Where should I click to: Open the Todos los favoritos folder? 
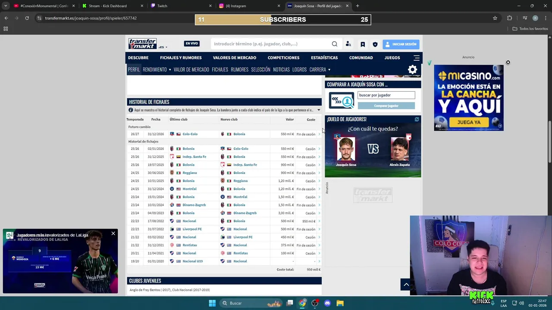[x=530, y=29]
